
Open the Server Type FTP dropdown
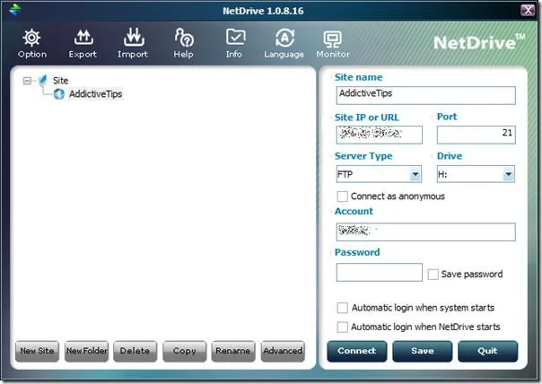379,174
